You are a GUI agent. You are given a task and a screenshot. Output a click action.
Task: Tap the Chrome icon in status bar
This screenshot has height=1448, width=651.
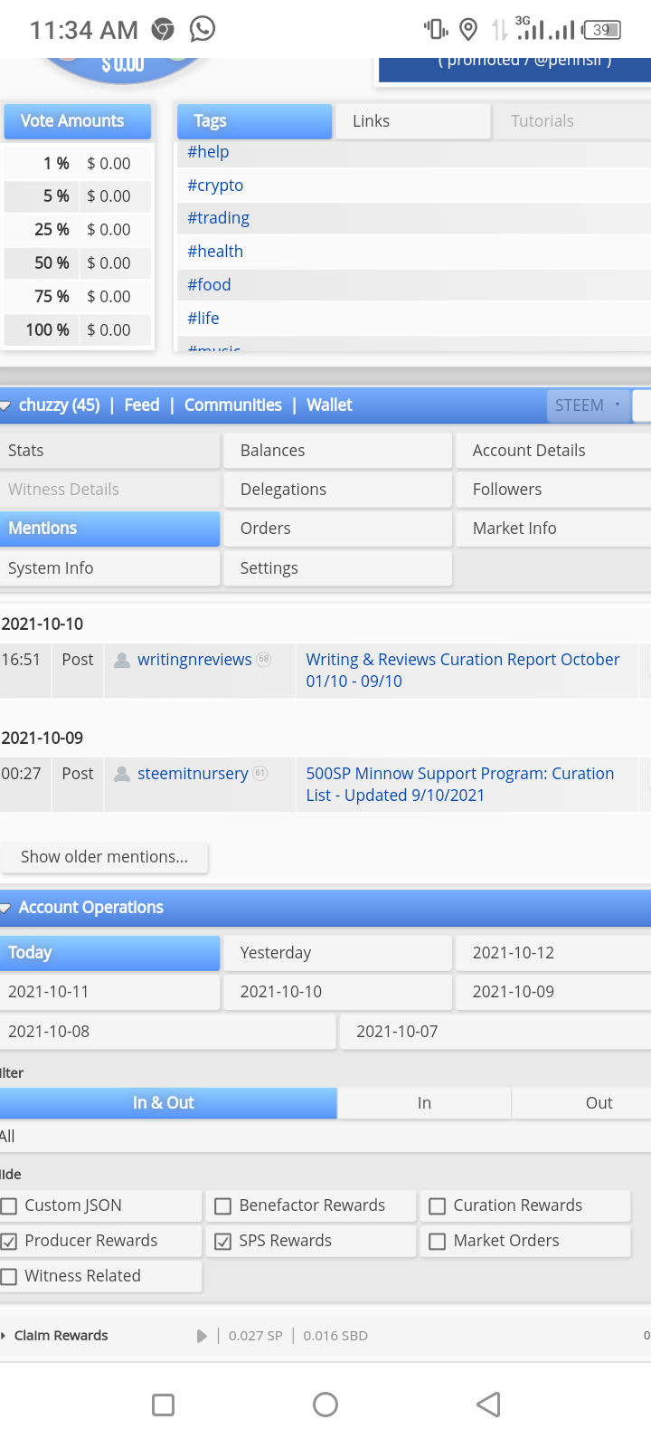coord(163,30)
